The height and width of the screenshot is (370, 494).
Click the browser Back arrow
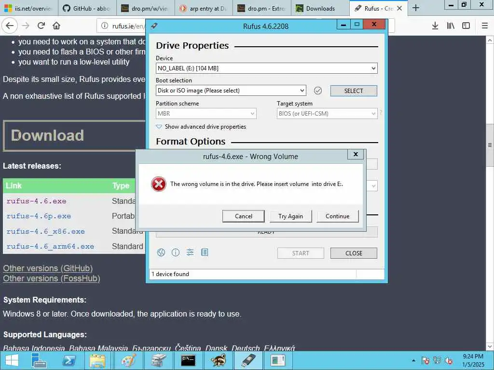tap(10, 26)
